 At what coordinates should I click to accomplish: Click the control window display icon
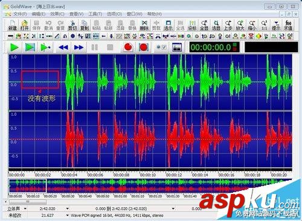pyautogui.click(x=177, y=48)
